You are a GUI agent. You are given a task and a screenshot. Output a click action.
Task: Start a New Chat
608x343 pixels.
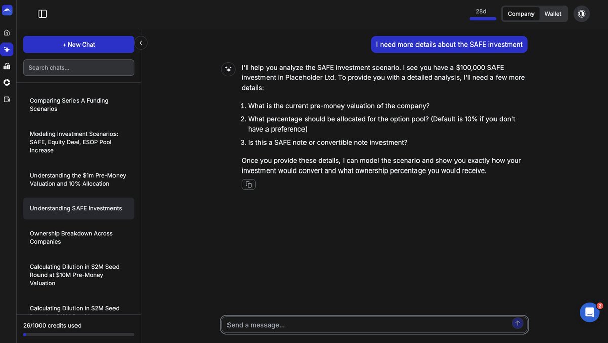pyautogui.click(x=79, y=45)
